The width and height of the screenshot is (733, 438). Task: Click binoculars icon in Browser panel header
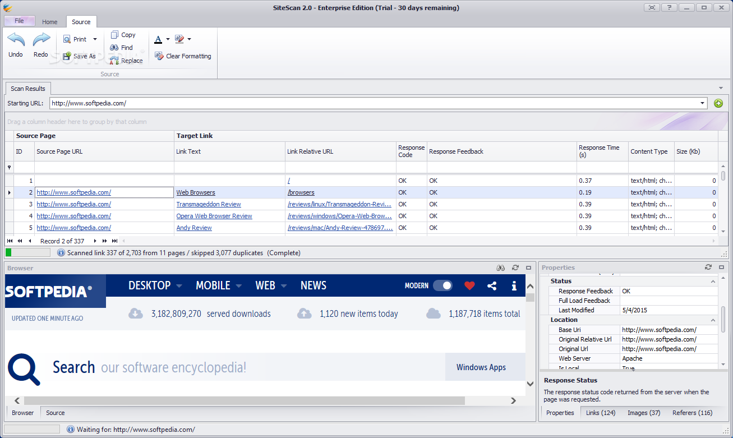click(x=501, y=268)
